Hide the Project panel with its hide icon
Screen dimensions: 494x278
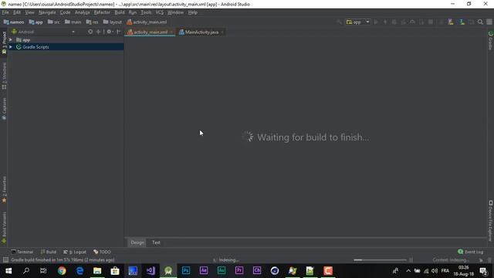pyautogui.click(x=119, y=32)
